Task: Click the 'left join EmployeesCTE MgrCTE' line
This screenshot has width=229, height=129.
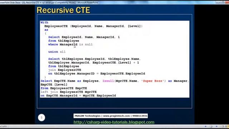Action: pyautogui.click(x=68, y=92)
